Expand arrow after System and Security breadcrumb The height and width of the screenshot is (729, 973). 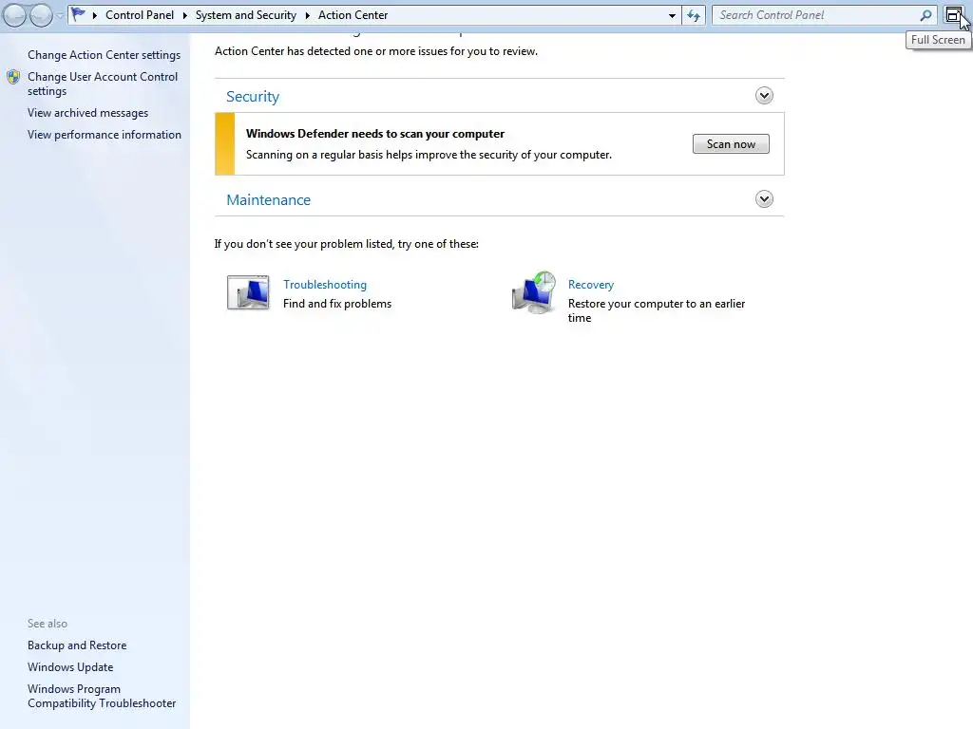[x=307, y=15]
